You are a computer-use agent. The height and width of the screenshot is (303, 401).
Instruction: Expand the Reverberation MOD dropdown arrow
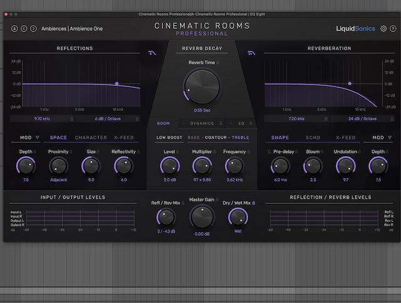pos(390,137)
